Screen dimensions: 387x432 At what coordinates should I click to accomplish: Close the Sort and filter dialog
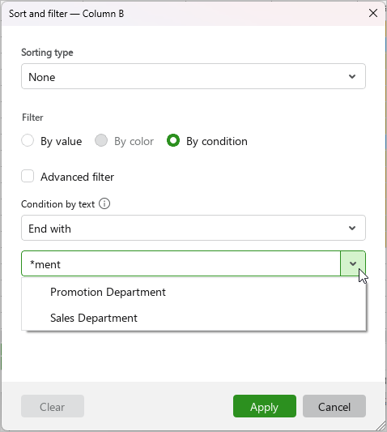[373, 13]
